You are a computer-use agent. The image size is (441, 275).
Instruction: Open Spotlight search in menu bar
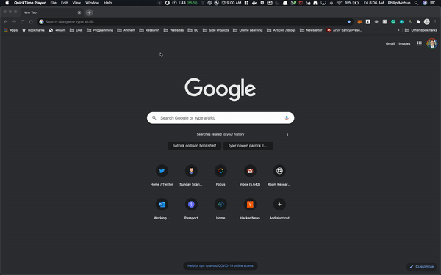(416, 3)
